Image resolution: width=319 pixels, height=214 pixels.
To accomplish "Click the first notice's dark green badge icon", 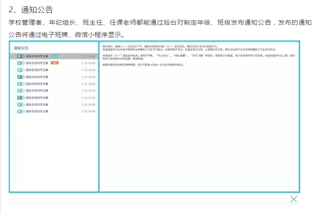I will (19, 56).
